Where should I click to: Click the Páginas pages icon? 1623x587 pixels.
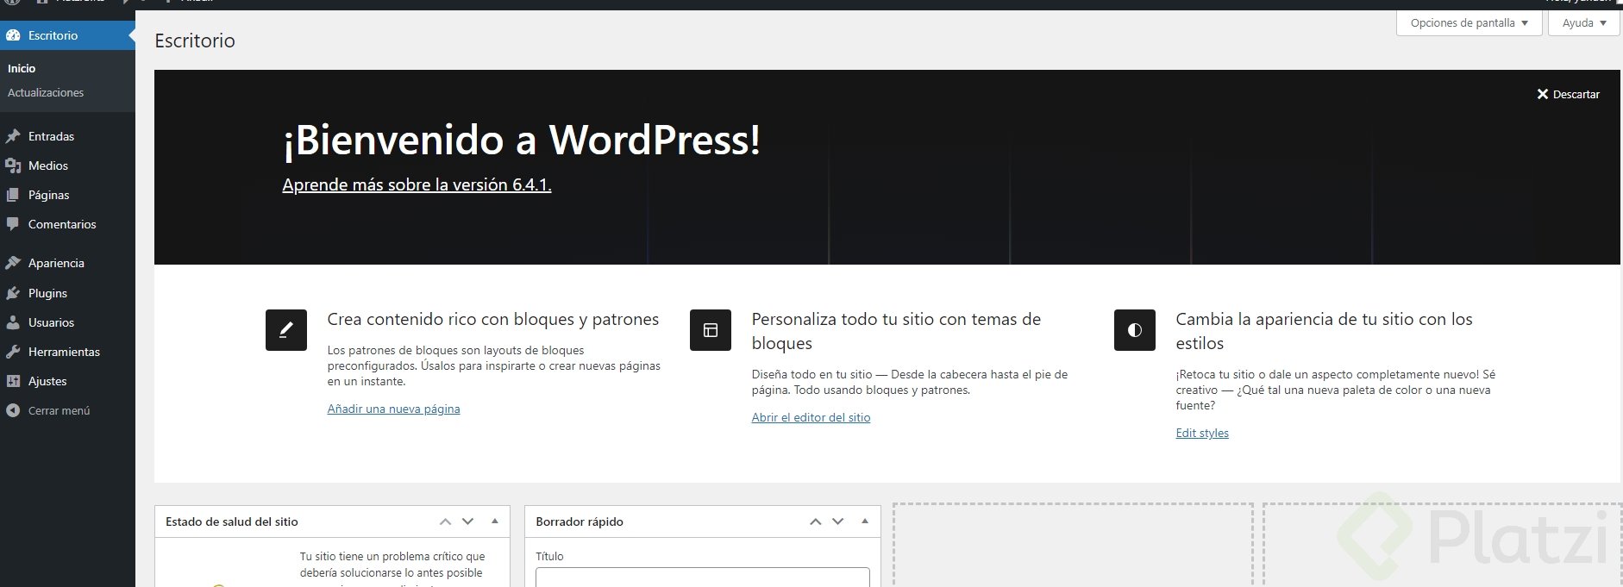[13, 195]
